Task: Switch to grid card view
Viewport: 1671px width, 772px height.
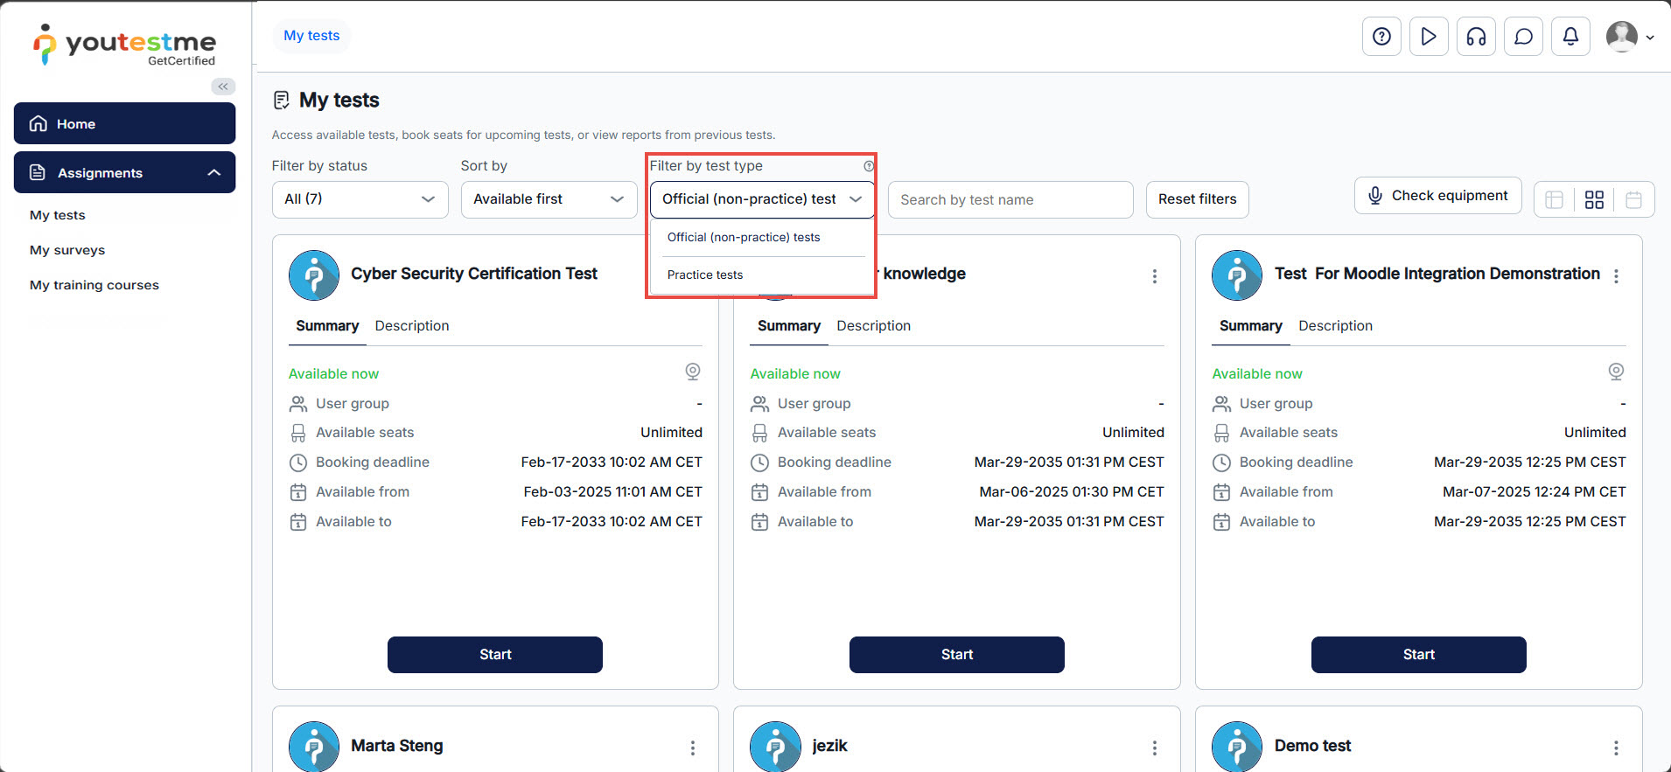Action: [1594, 200]
